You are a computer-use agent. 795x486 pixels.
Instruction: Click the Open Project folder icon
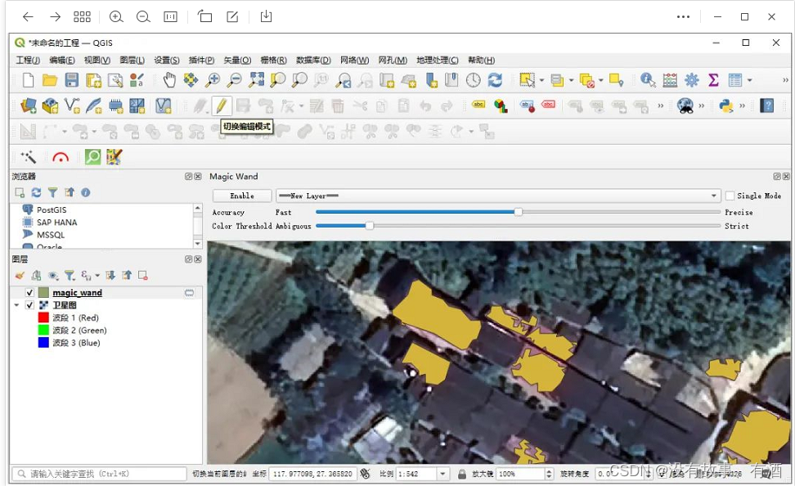pyautogui.click(x=50, y=79)
